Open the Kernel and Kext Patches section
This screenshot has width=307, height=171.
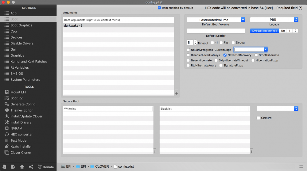(28, 61)
